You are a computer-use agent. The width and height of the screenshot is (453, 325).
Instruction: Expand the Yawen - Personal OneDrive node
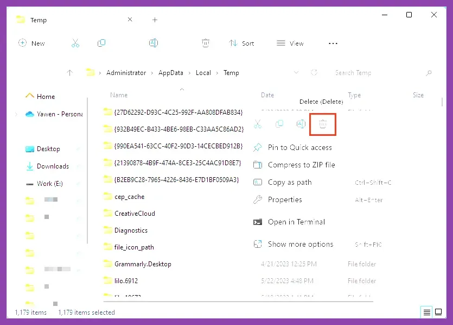(x=16, y=114)
